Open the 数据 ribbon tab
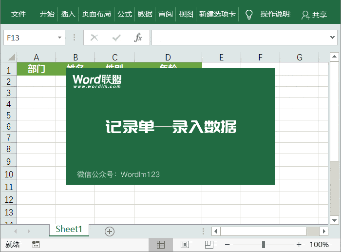 coord(145,14)
